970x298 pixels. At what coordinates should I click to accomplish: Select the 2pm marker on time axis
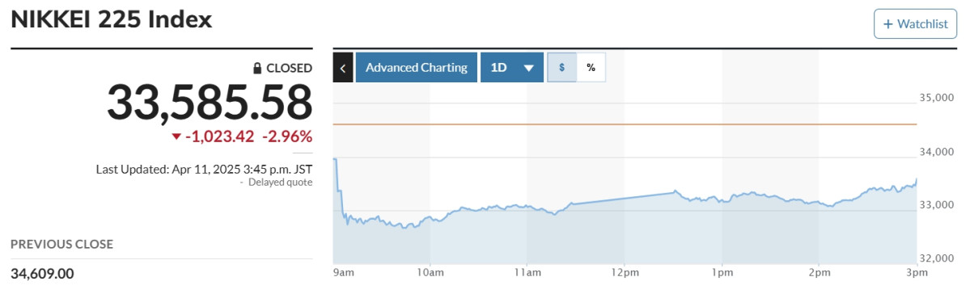(x=819, y=273)
